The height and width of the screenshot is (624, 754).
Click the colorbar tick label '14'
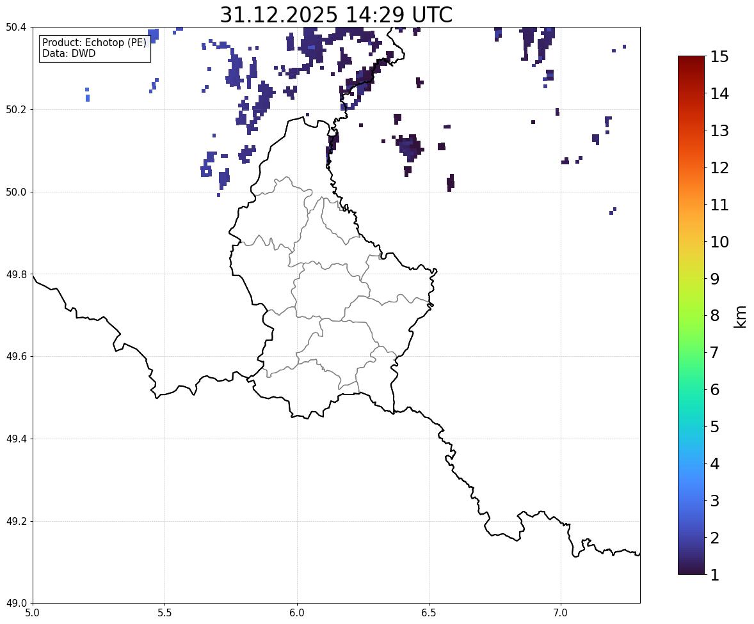pos(719,94)
